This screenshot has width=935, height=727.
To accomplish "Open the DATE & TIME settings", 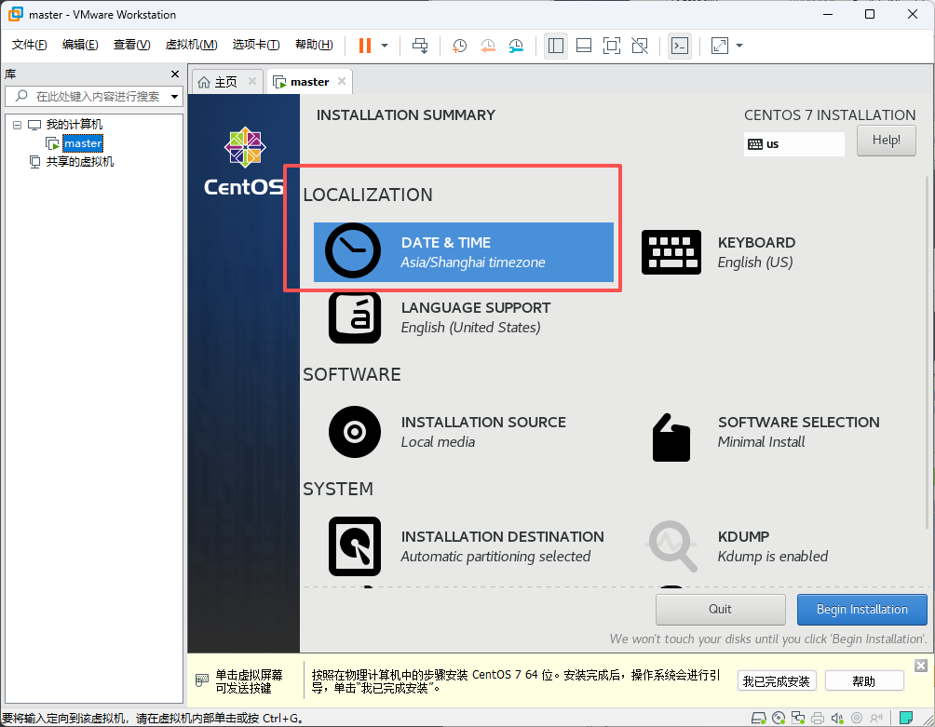I will [464, 252].
